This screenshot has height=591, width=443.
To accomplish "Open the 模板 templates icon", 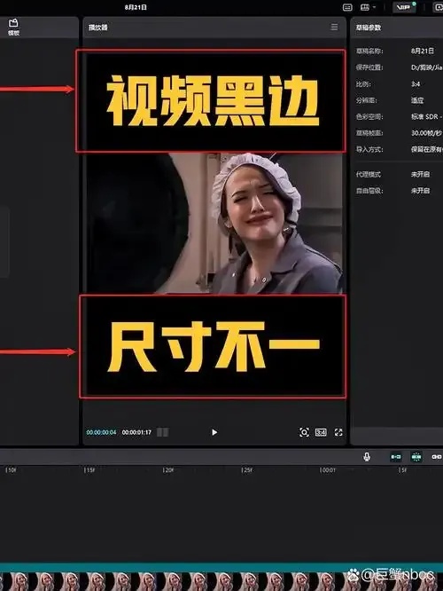I will pyautogui.click(x=13, y=28).
